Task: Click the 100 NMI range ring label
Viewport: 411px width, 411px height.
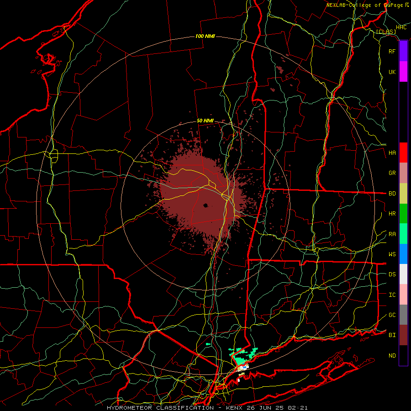Action: point(205,36)
